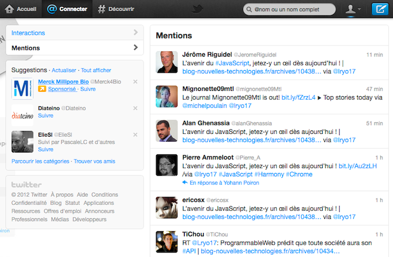
Task: Select Mentions in the sidebar
Action: pyautogui.click(x=74, y=48)
